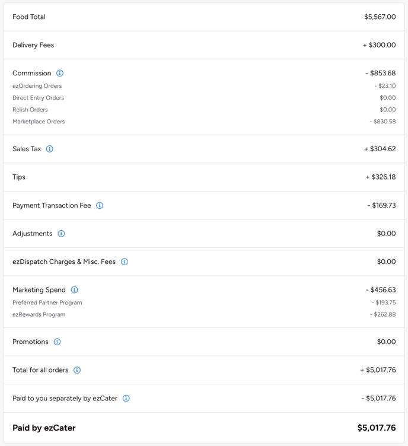This screenshot has width=408, height=446.
Task: Click the ezOrdering Orders sub-item
Action: click(x=37, y=86)
